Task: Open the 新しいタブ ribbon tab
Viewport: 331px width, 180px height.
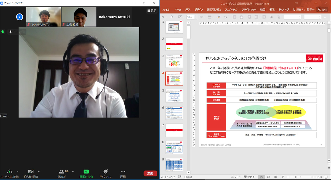Action: (284, 9)
